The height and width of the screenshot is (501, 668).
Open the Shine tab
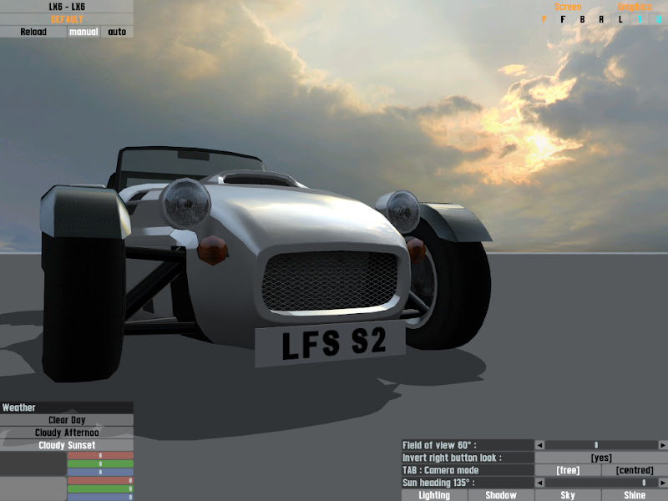635,495
